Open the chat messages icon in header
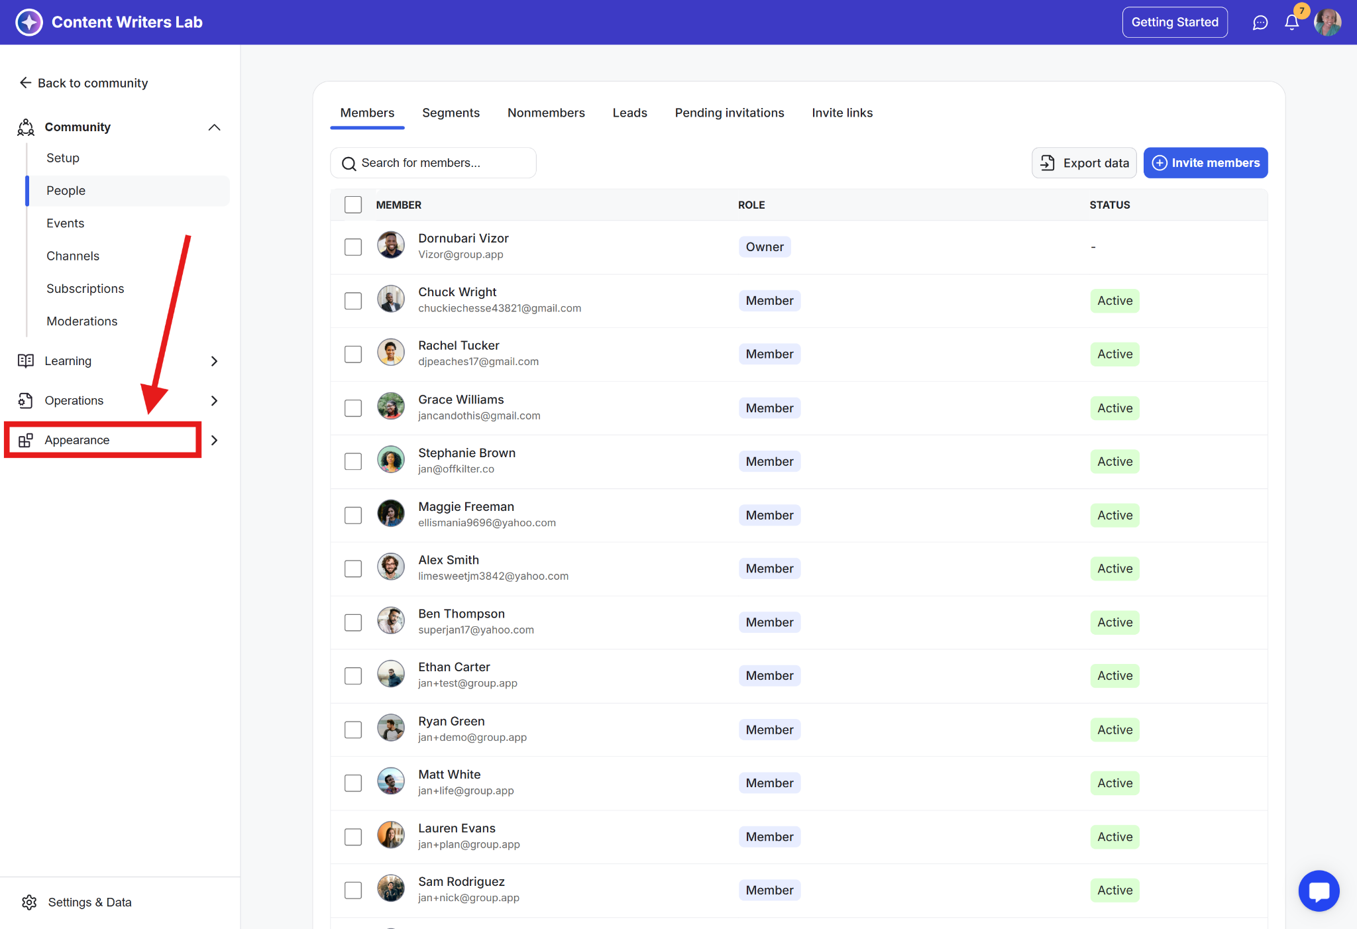The height and width of the screenshot is (929, 1357). point(1260,23)
